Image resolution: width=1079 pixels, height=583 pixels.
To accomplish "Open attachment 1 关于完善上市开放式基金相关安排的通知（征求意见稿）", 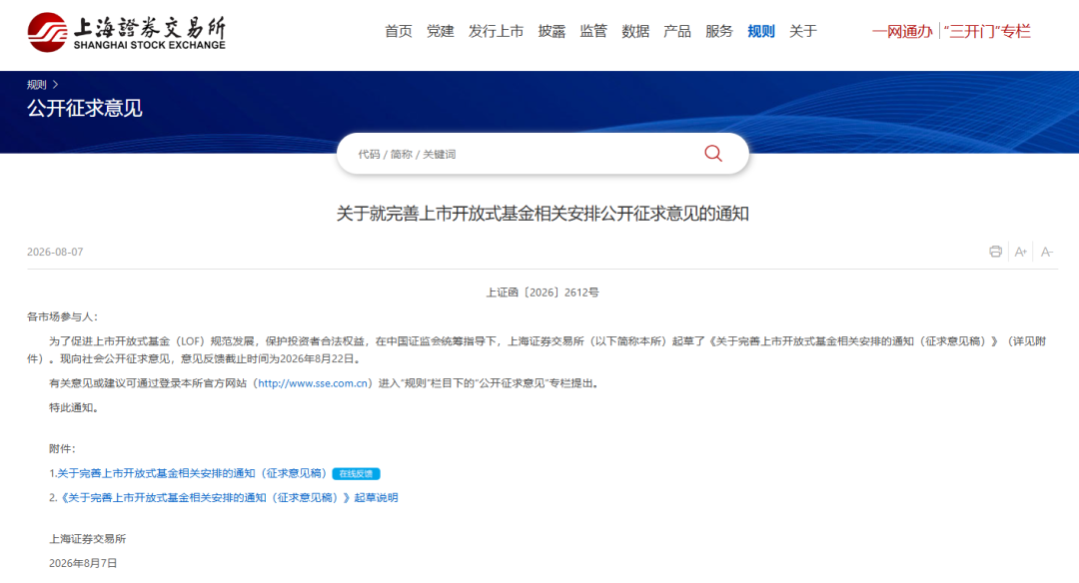I will click(x=191, y=473).
